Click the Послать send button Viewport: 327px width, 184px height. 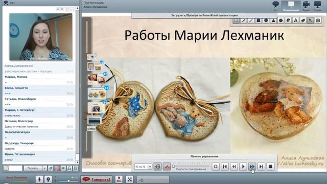[33, 168]
